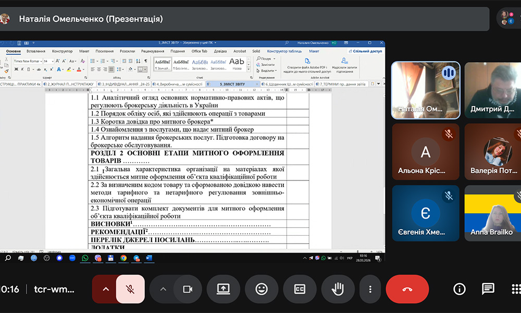Expand the video settings arrow
Viewport: 521px width, 313px height.
click(163, 289)
